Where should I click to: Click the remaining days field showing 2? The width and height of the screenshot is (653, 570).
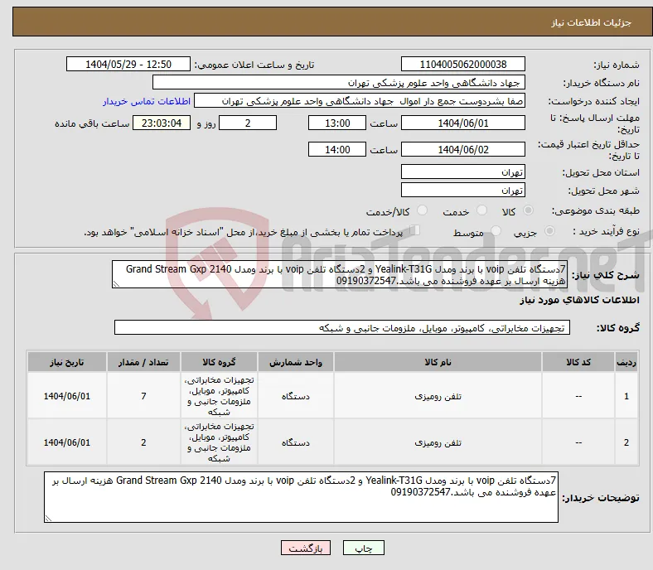248,123
